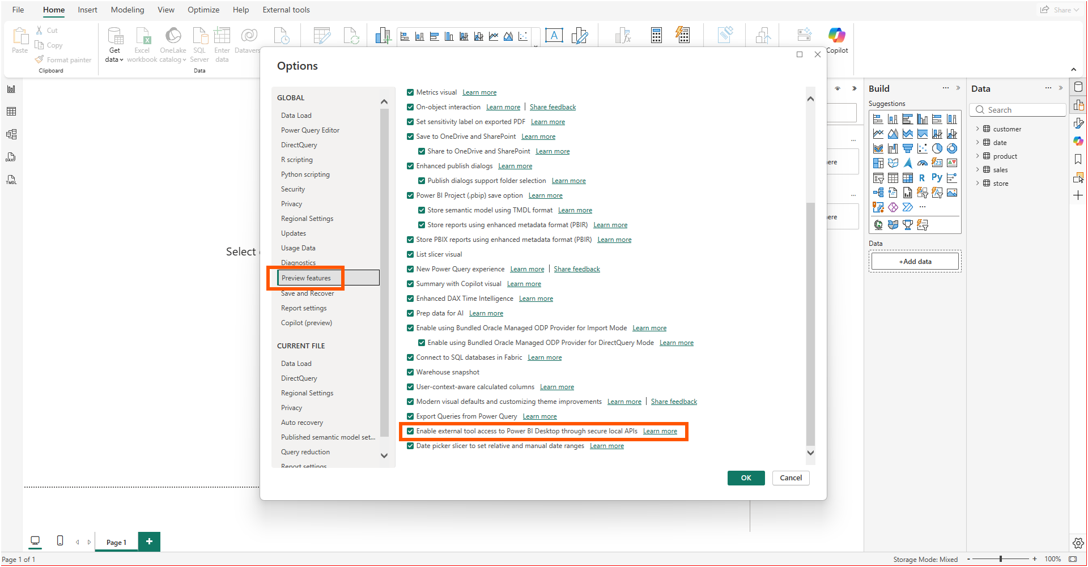The image size is (1088, 567).
Task: Open the External tools ribbon tab
Action: tap(286, 10)
